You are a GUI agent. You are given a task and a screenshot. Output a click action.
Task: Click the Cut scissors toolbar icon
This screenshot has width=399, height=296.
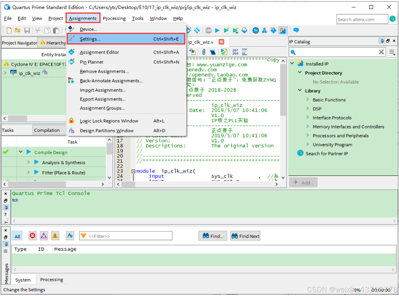pos(38,30)
